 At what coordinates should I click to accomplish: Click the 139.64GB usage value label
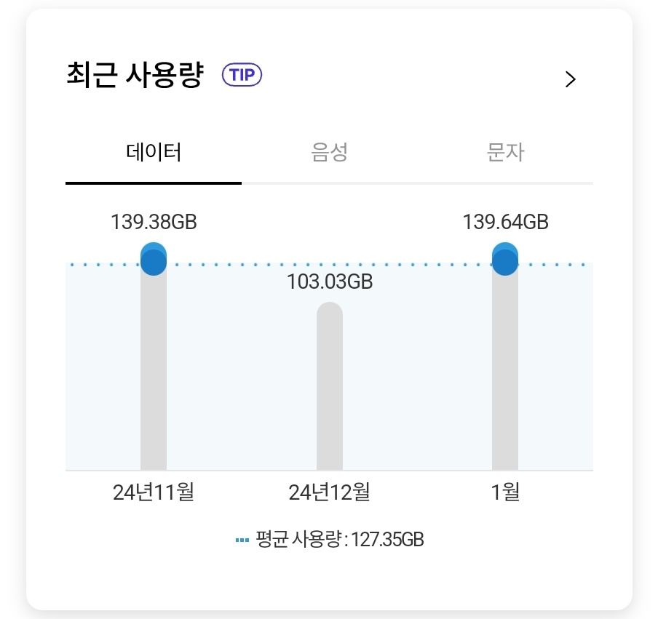pos(505,222)
